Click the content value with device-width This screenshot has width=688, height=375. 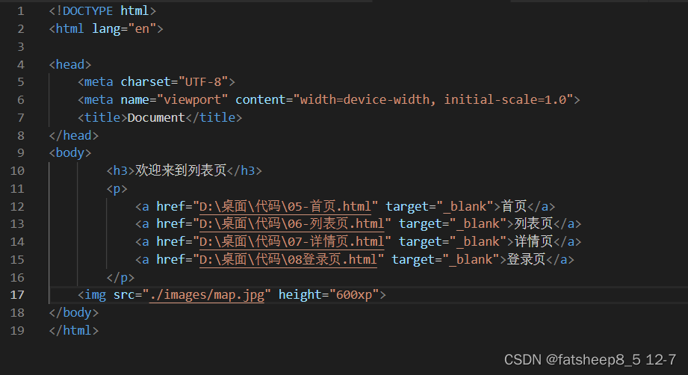(x=433, y=99)
